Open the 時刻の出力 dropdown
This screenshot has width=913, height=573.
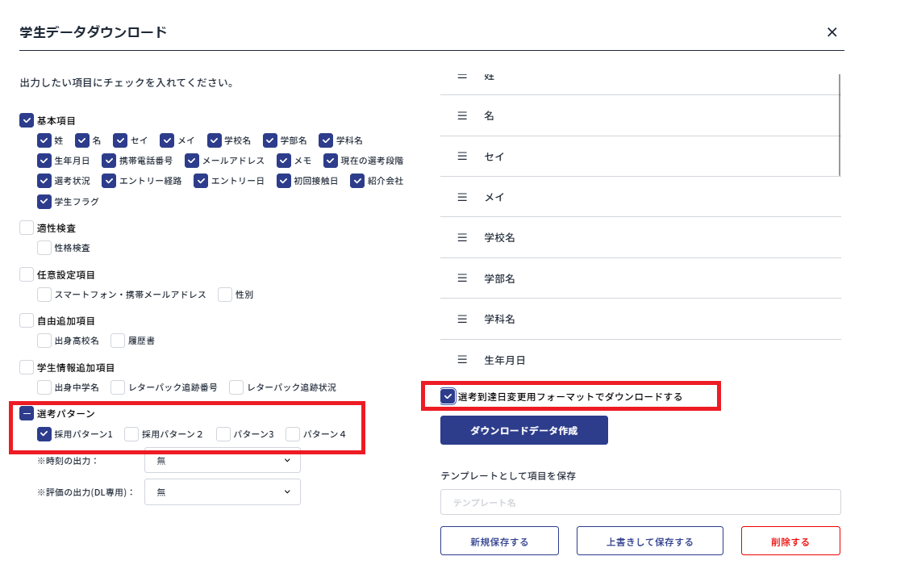pos(222,460)
